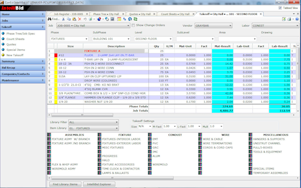Viewport: 301px width, 188px height.
Task: Click the takeoff grid horizontal scrollbar
Action: (82, 115)
